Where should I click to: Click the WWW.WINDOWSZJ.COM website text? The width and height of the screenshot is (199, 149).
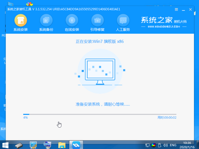(x=164, y=27)
